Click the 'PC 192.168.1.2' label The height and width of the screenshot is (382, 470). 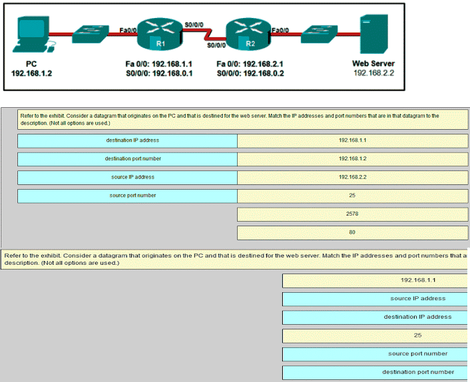click(31, 69)
